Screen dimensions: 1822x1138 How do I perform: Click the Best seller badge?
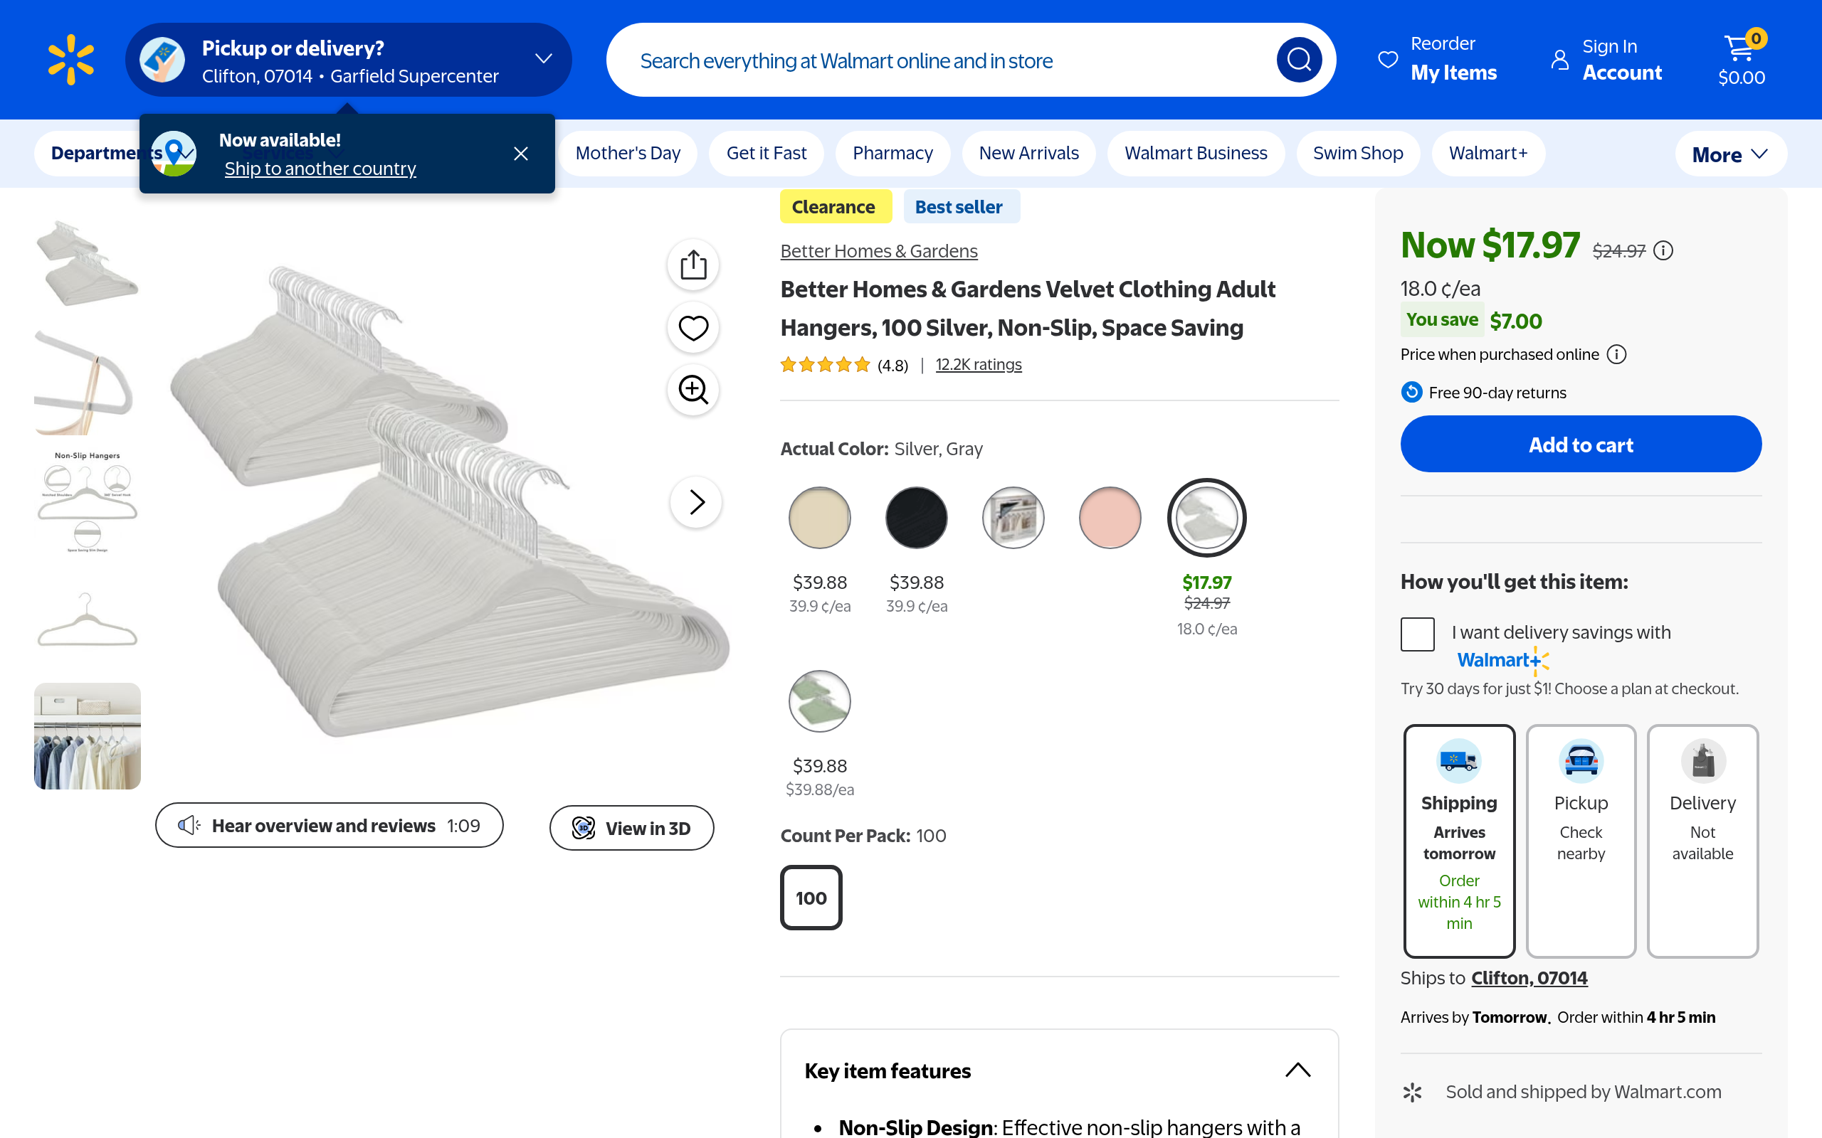pyautogui.click(x=962, y=207)
